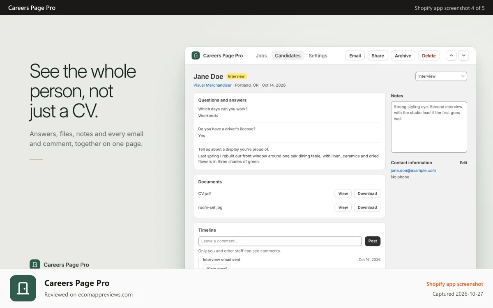Image resolution: width=493 pixels, height=308 pixels.
Task: Open the Visual Merchandiser job link
Action: click(212, 85)
